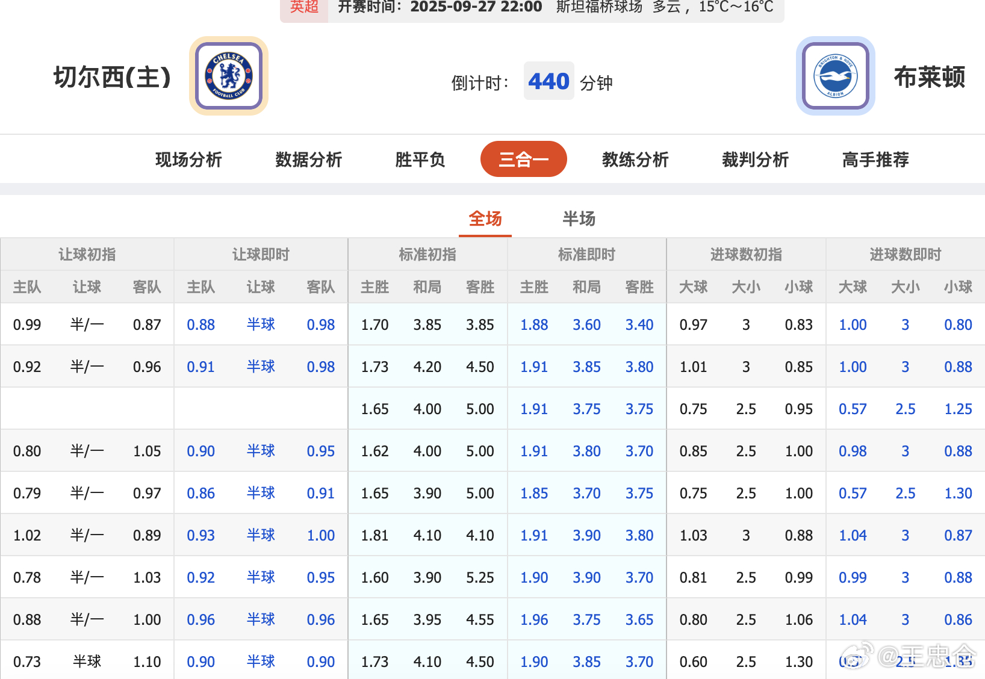Screen dimensions: 985x679
Task: Click handicap live host odds 0.88
Action: tap(200, 324)
